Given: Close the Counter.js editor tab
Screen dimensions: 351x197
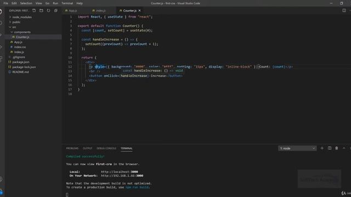Looking at the screenshot, I should (x=139, y=10).
